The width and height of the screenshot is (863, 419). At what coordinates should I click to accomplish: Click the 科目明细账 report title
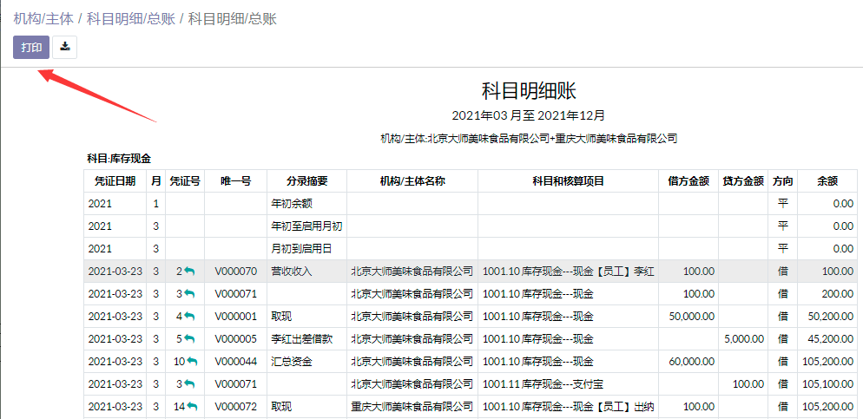[x=529, y=91]
